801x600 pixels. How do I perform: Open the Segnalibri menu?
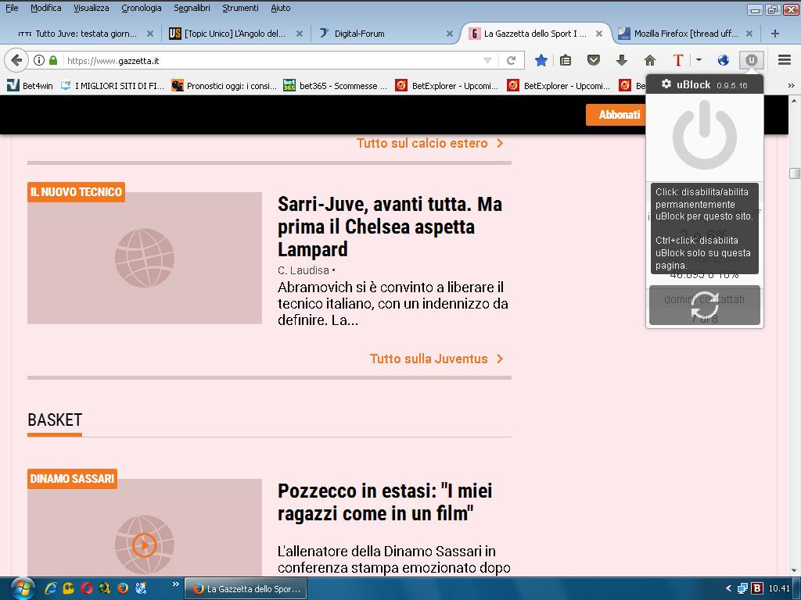point(192,8)
